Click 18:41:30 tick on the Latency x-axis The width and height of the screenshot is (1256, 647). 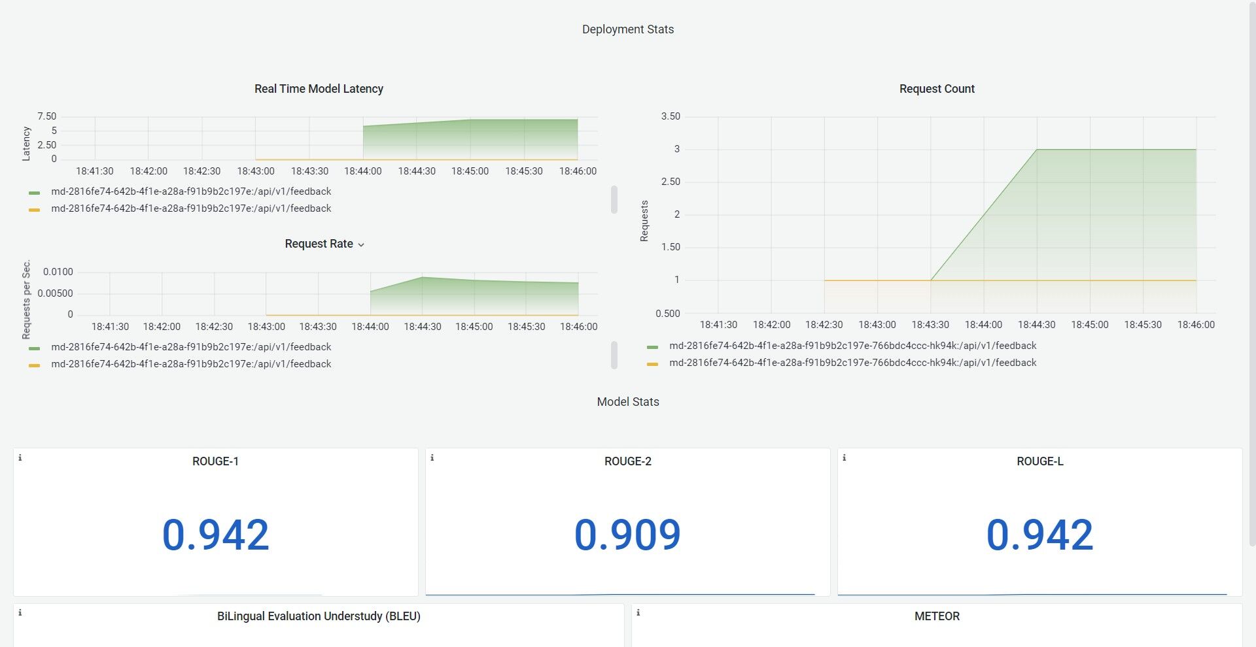[95, 171]
